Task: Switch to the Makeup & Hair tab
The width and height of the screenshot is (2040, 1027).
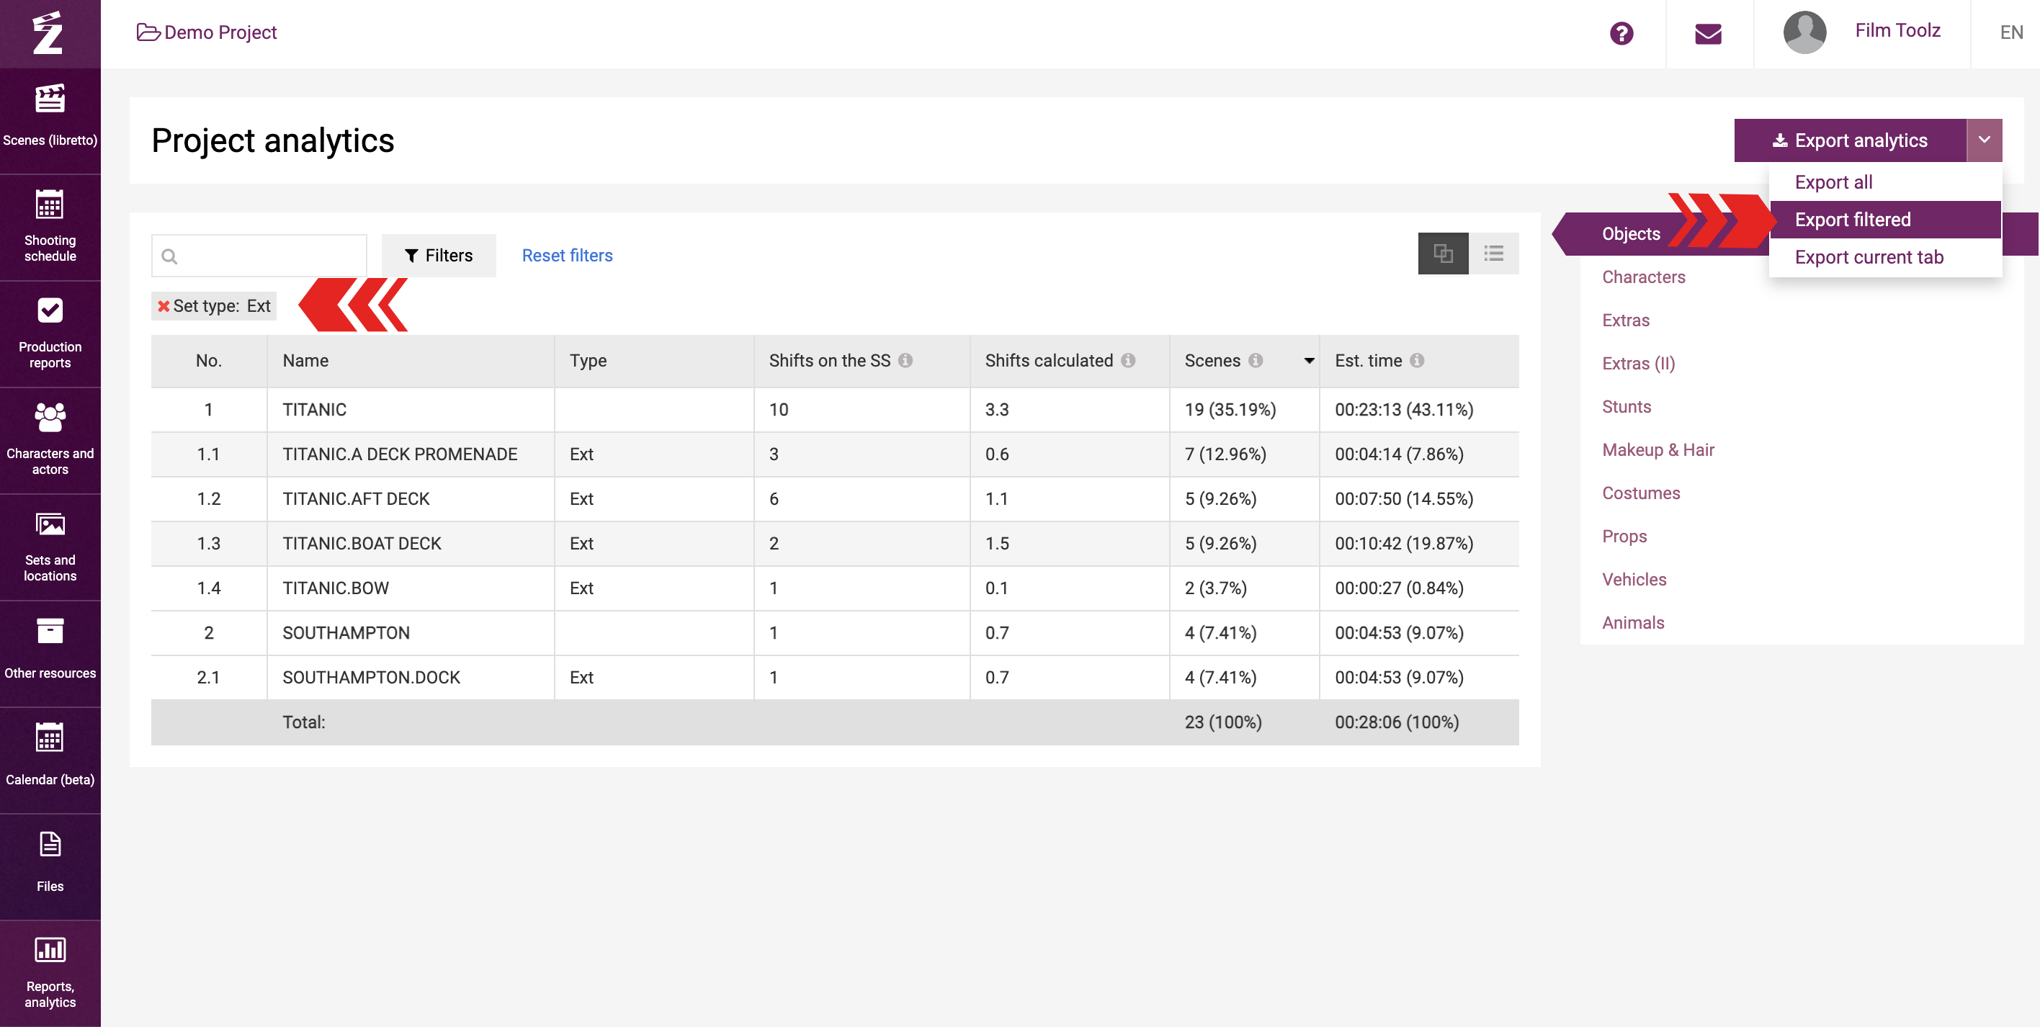Action: [x=1657, y=449]
